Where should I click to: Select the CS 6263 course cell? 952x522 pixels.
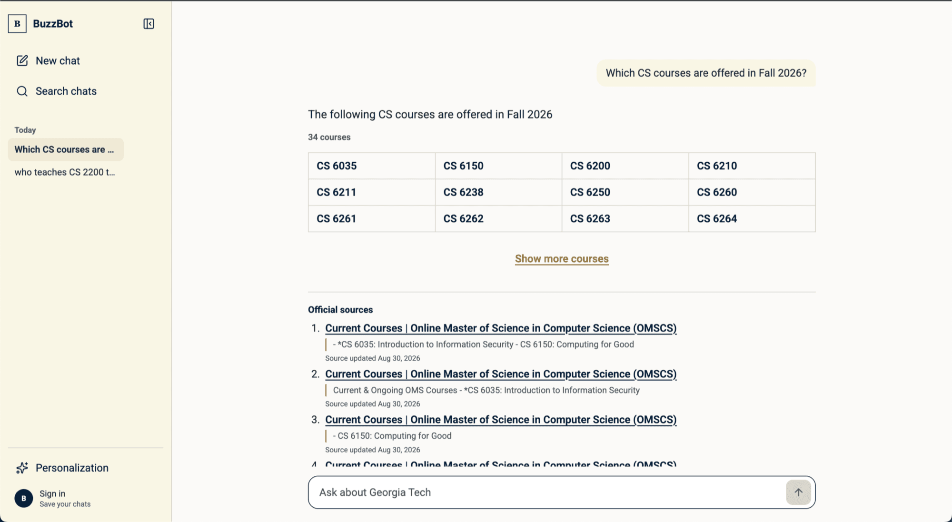(x=625, y=219)
